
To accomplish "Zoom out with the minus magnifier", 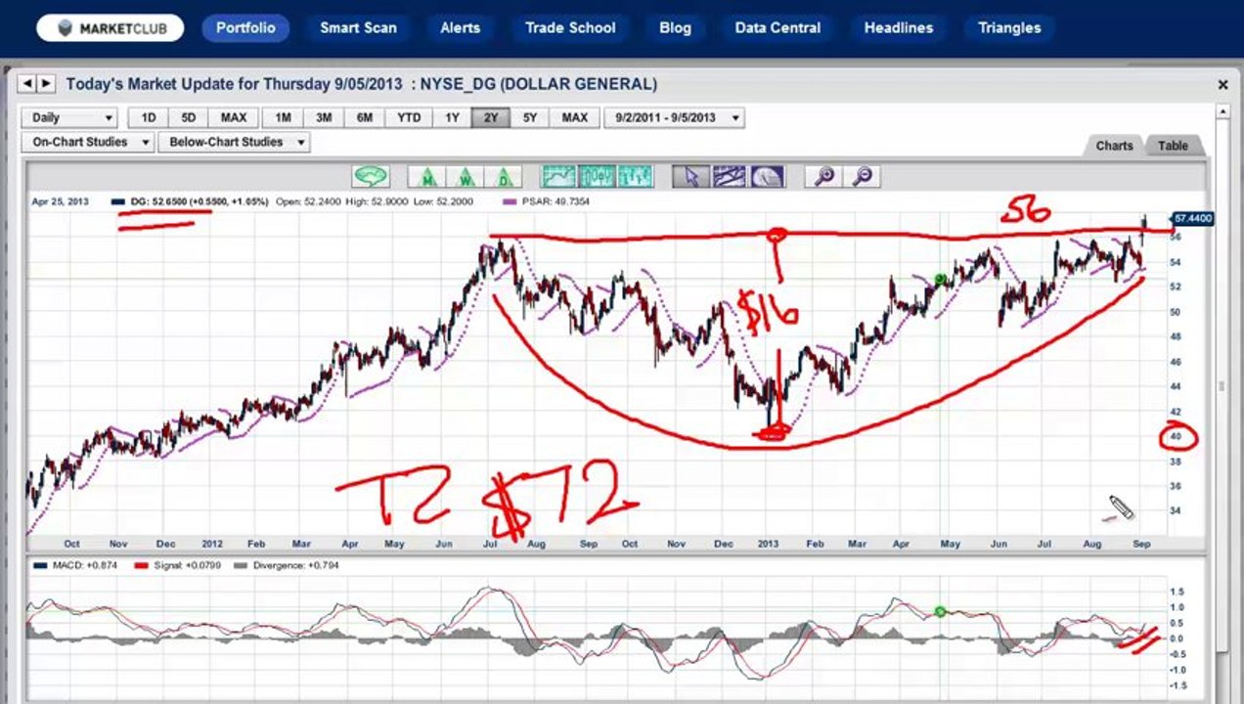I will point(862,176).
